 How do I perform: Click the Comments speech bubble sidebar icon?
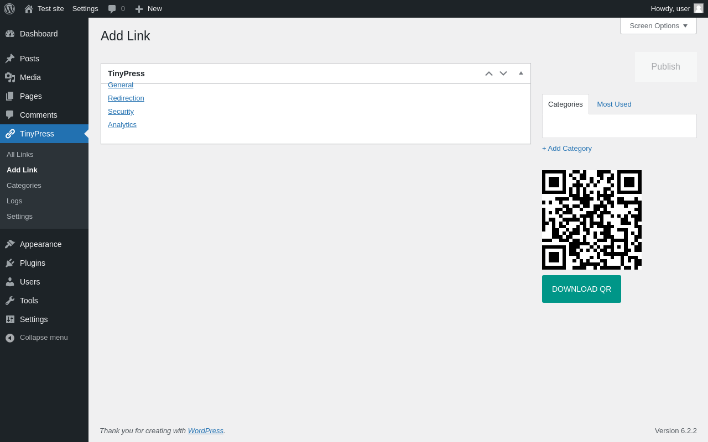click(10, 115)
